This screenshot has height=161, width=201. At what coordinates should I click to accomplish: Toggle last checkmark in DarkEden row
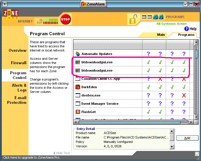pos(184,87)
